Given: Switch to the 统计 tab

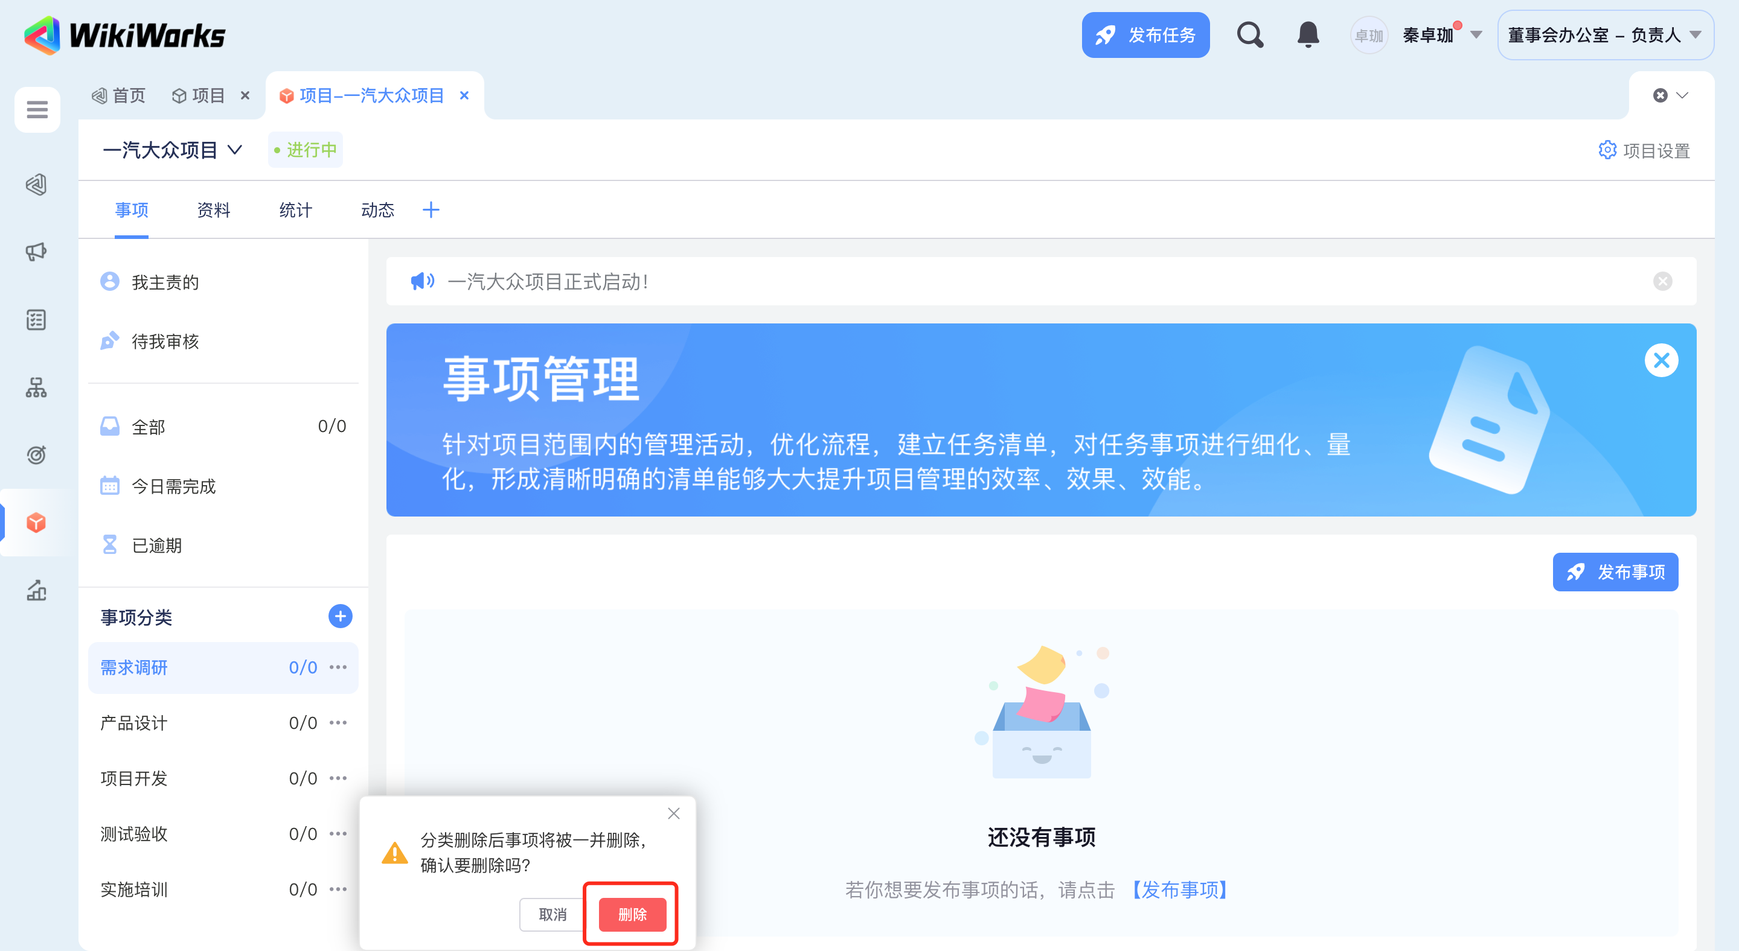Looking at the screenshot, I should [x=295, y=210].
